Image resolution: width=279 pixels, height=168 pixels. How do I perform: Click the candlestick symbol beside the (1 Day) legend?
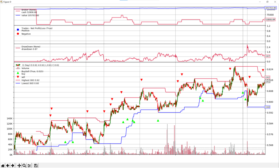click(x=18, y=65)
